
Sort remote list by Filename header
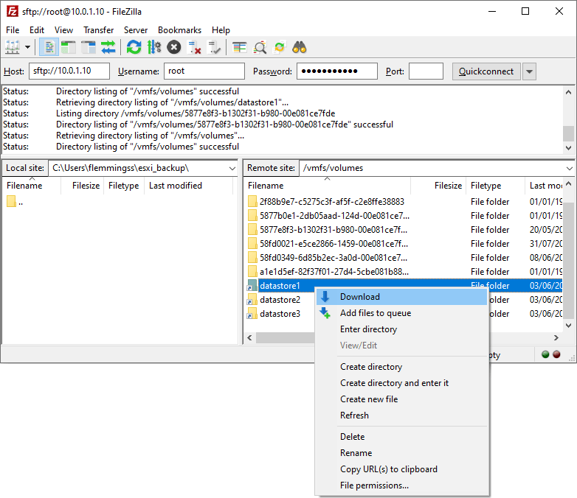pyautogui.click(x=266, y=186)
